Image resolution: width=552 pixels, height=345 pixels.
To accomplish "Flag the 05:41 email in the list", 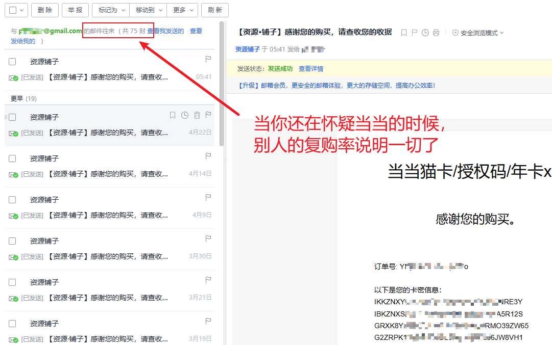I will point(208,60).
